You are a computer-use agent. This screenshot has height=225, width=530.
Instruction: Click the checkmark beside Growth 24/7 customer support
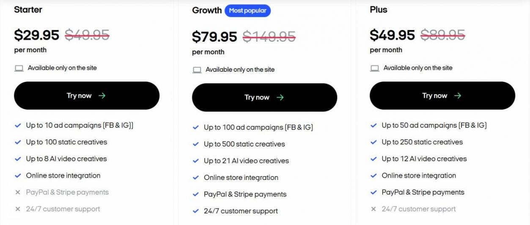pyautogui.click(x=196, y=211)
